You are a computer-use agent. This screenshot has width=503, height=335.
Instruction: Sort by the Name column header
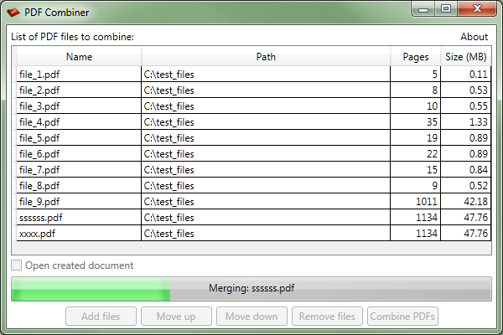click(x=79, y=57)
